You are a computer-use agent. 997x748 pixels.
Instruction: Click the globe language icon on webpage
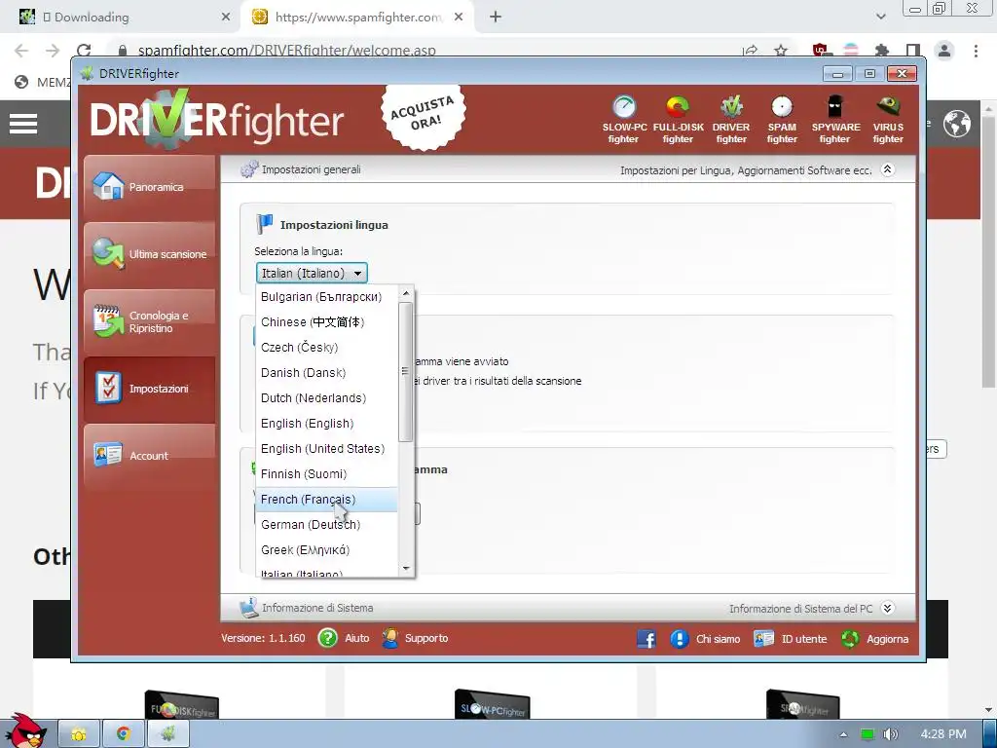click(956, 124)
